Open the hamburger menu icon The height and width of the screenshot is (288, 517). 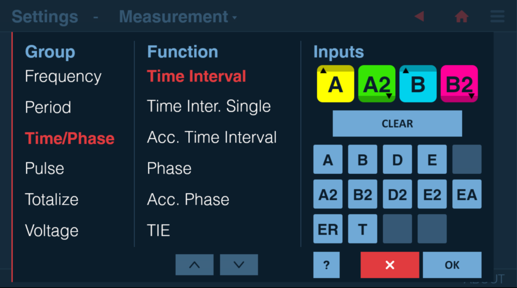tap(497, 16)
